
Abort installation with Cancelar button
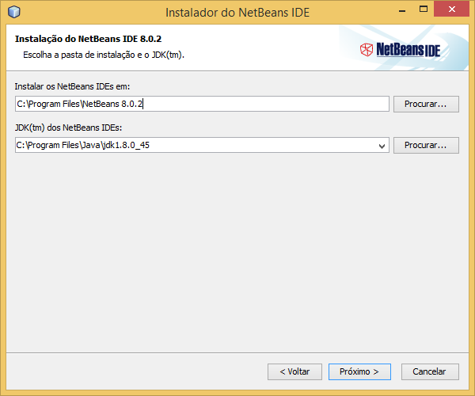[x=430, y=371]
